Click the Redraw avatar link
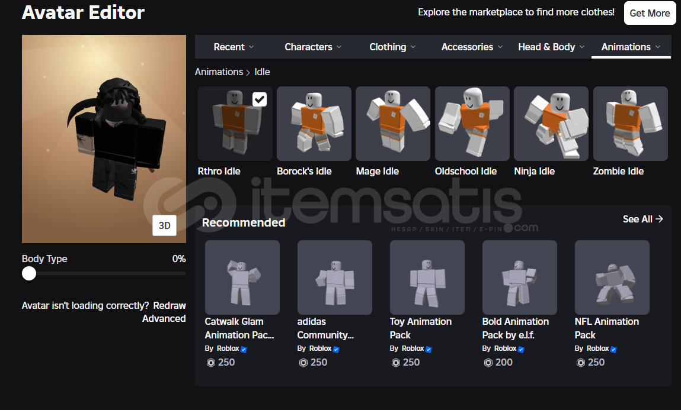Screen dimensions: 681x410 pos(170,305)
